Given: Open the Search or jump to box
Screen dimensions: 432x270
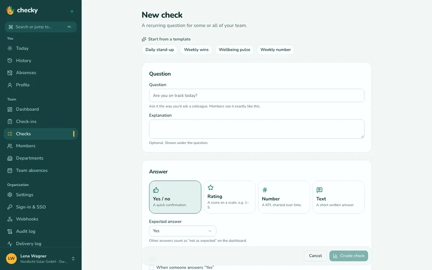Looking at the screenshot, I should click(41, 27).
